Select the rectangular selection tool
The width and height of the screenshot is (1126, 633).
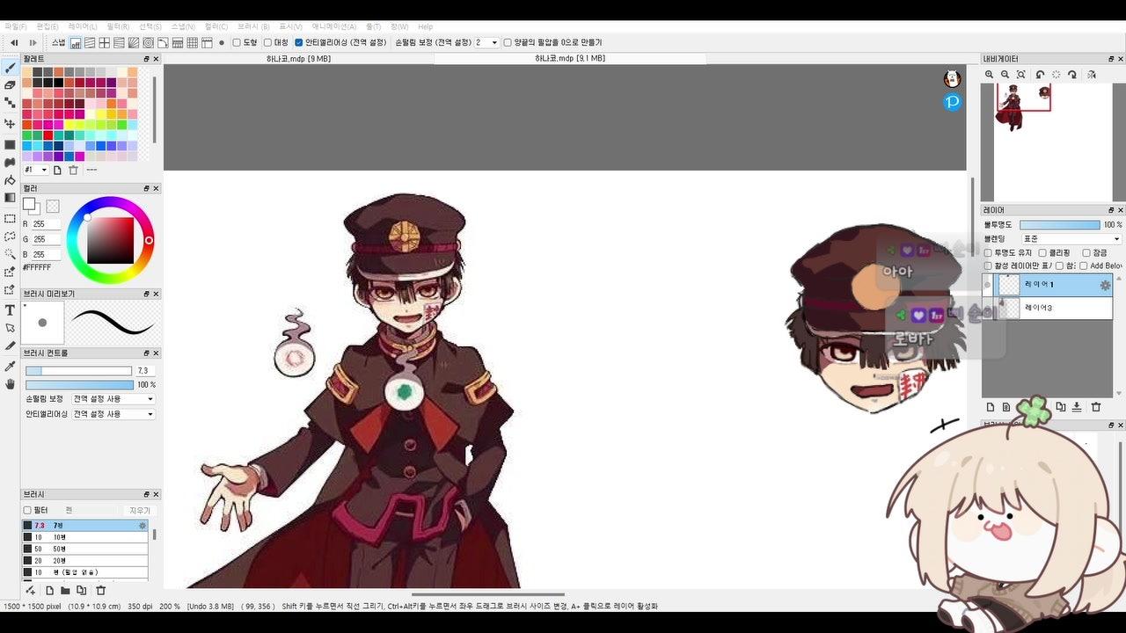pyautogui.click(x=10, y=219)
